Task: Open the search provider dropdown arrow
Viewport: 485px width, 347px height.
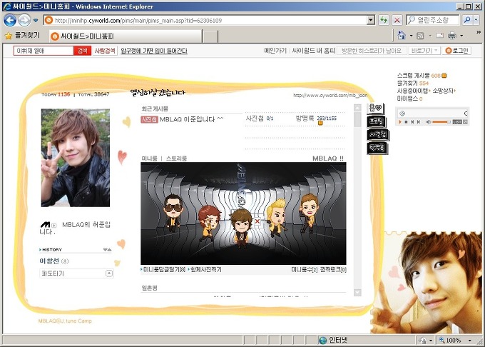Action: tap(476, 20)
